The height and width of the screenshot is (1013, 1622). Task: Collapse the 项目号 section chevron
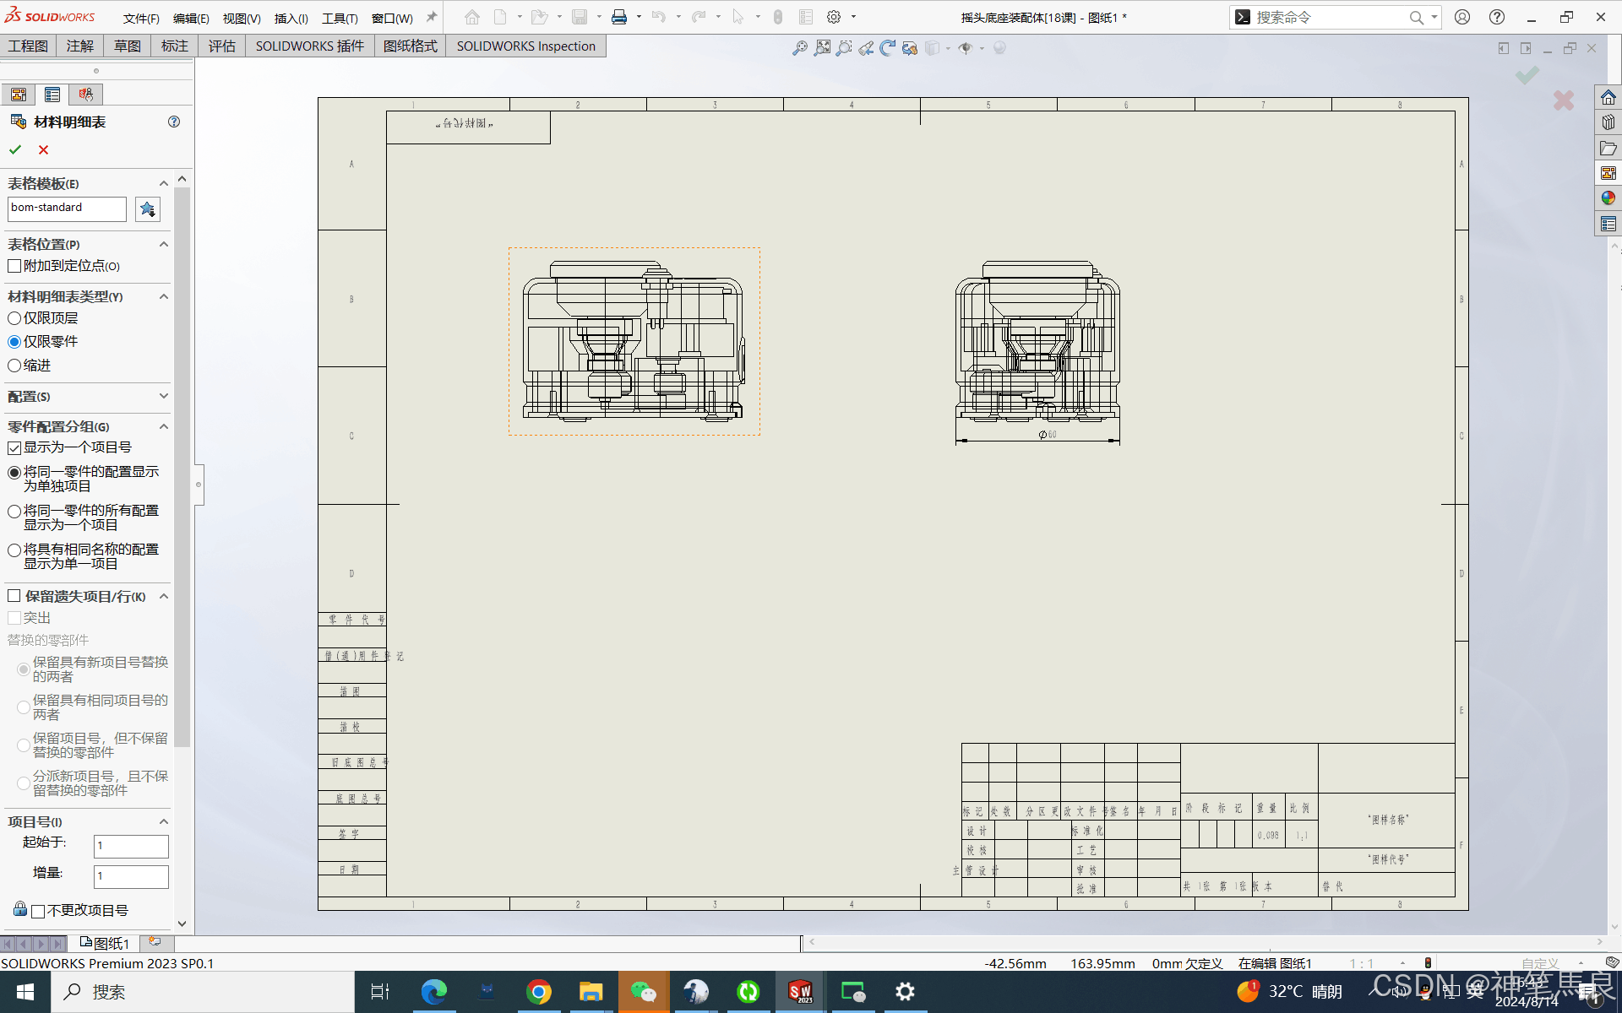click(x=164, y=821)
